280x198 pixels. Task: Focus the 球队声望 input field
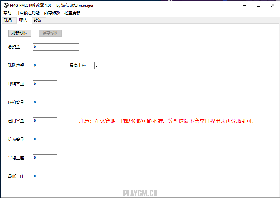point(45,66)
